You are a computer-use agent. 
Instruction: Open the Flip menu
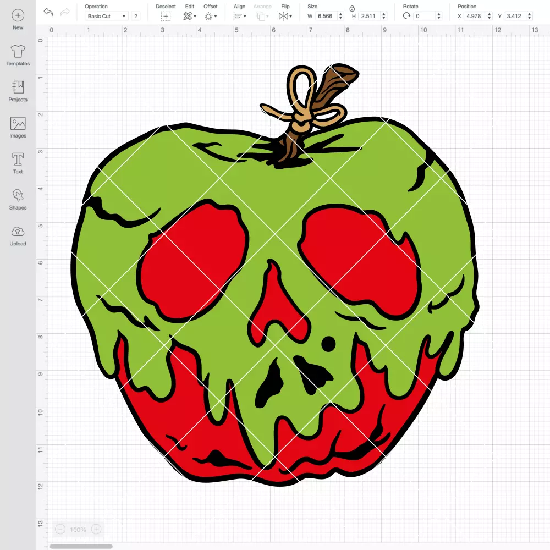coord(285,16)
